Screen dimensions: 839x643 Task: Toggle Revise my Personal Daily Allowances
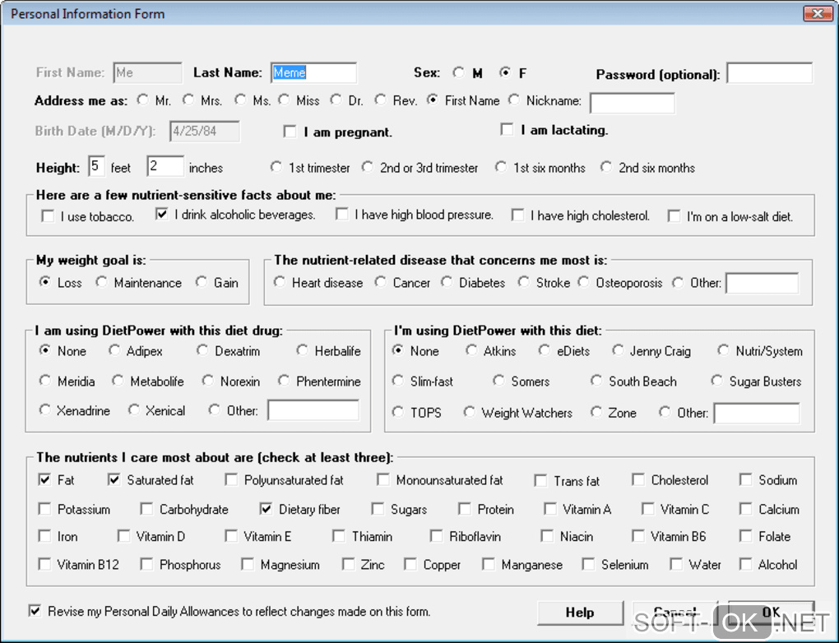pyautogui.click(x=35, y=611)
